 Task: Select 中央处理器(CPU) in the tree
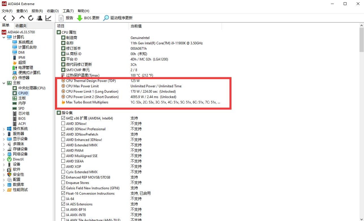pos(32,88)
